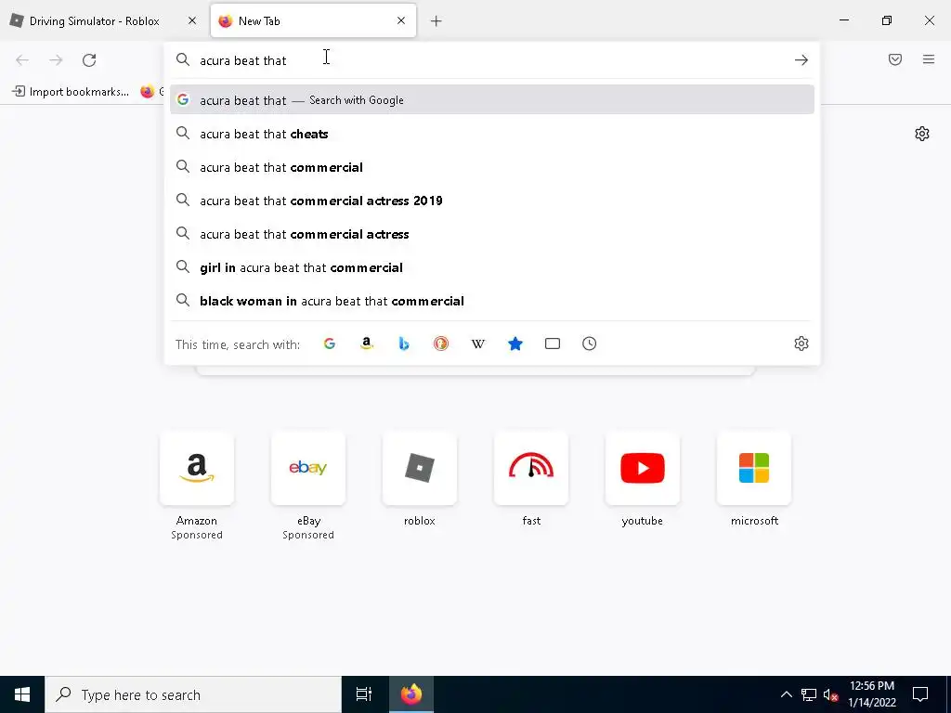Choose suggestion 'acura beat that commercial actress'
Image resolution: width=951 pixels, height=713 pixels.
tap(492, 234)
